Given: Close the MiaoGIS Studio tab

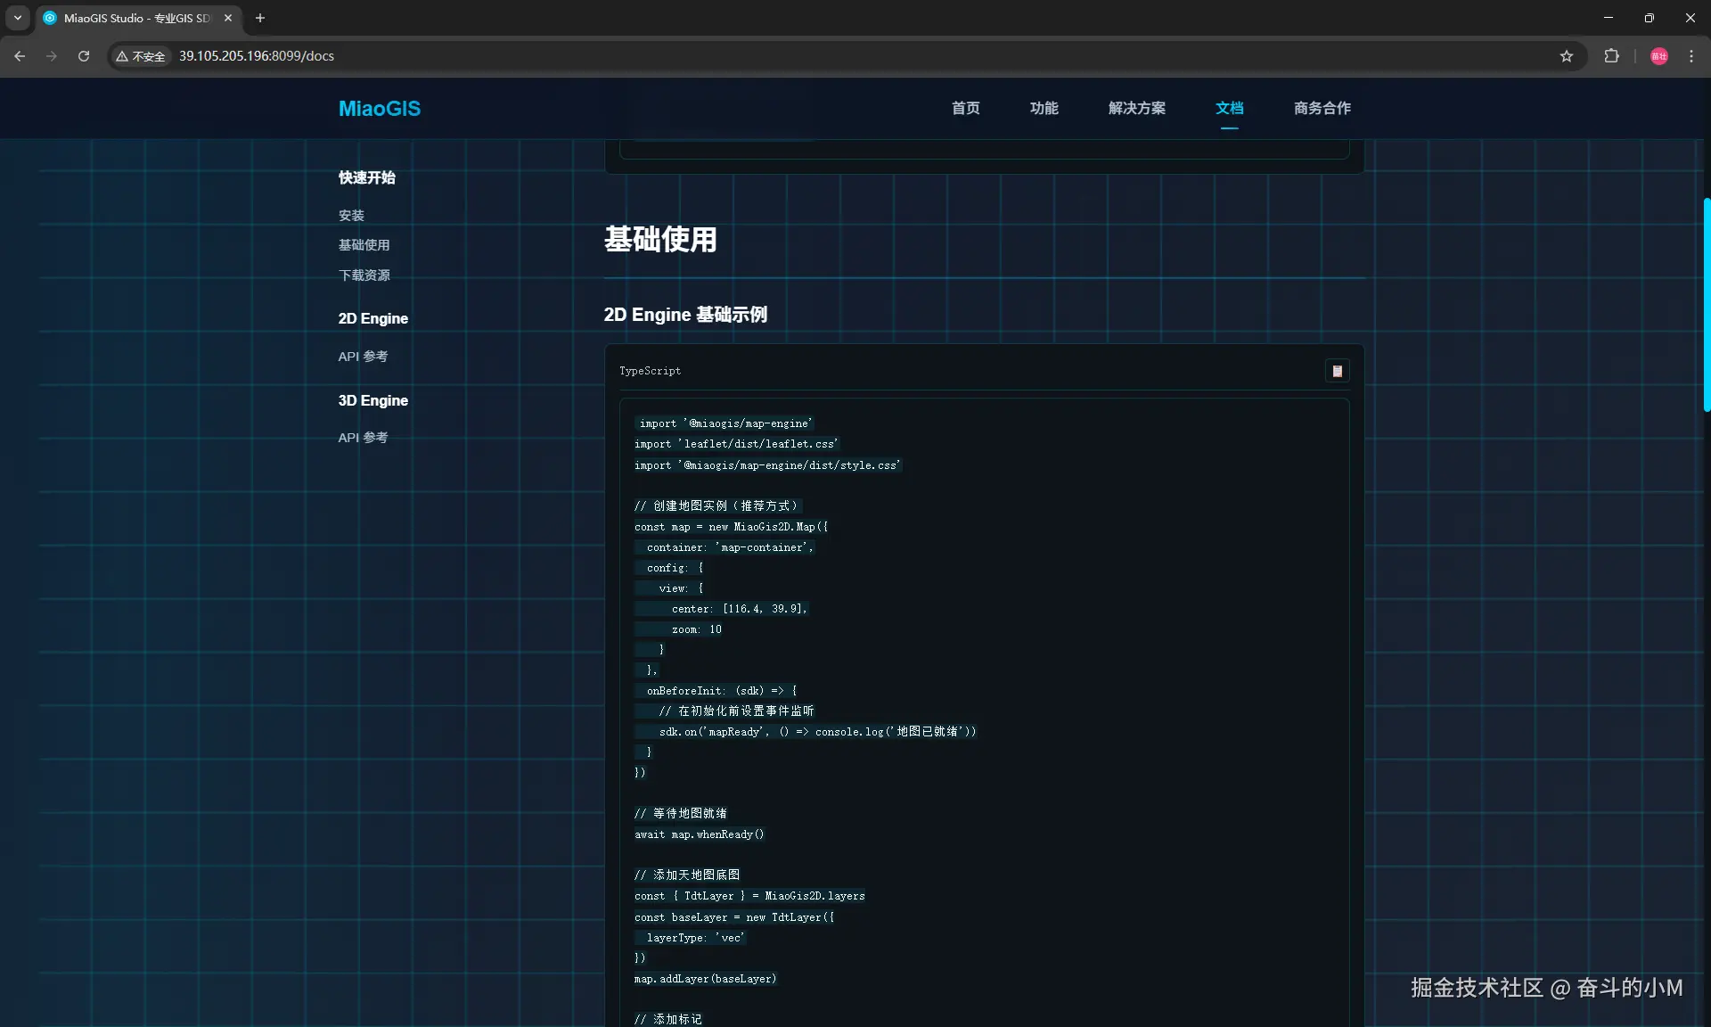Looking at the screenshot, I should coord(228,18).
